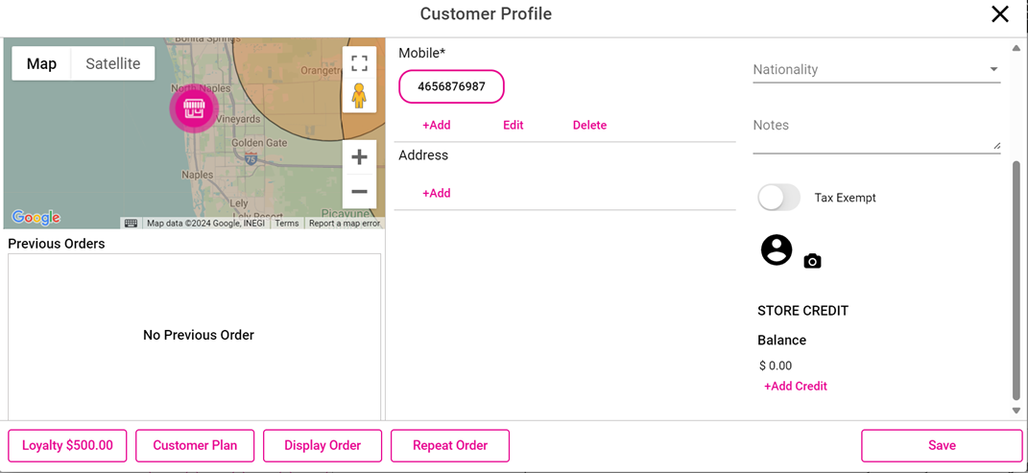The height and width of the screenshot is (473, 1028).
Task: Click Edit for the mobile number
Action: click(x=514, y=125)
